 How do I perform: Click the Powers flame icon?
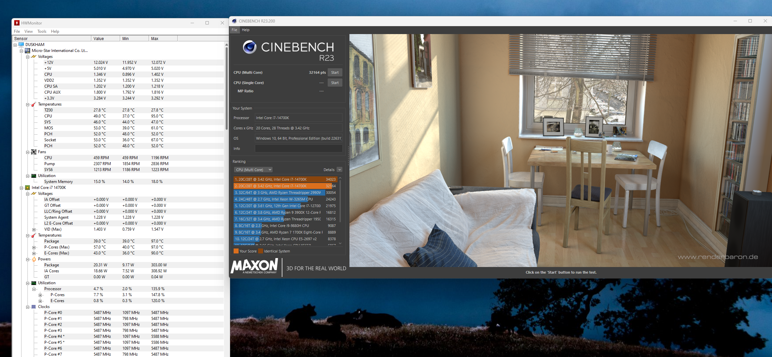pos(34,259)
